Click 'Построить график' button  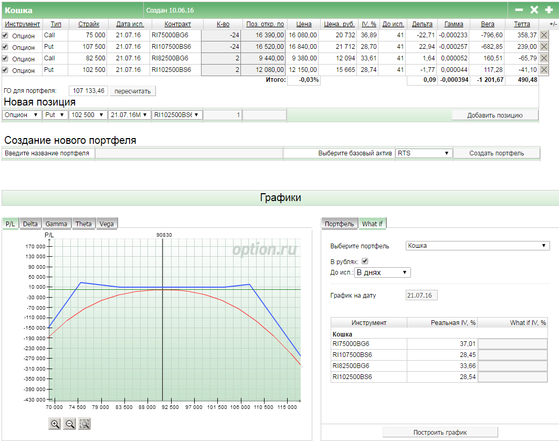pyautogui.click(x=440, y=432)
